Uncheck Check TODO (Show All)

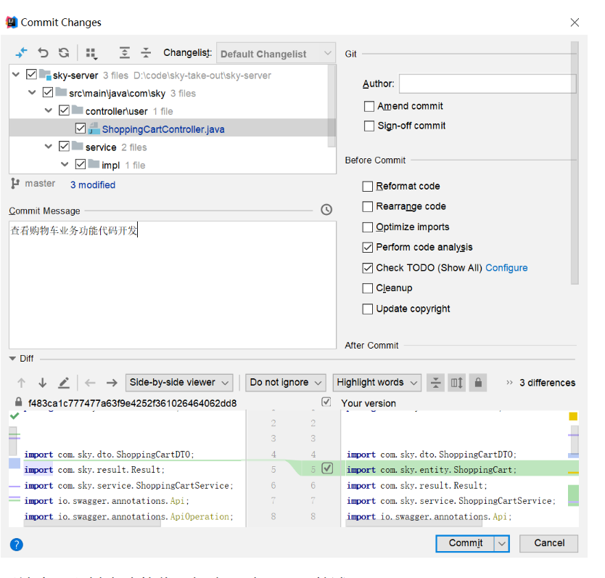pos(367,268)
